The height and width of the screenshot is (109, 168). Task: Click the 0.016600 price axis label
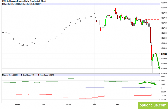[x=164, y=38]
